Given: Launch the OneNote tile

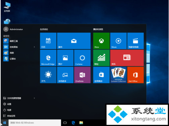Looking at the screenshot, I should coord(82,75).
